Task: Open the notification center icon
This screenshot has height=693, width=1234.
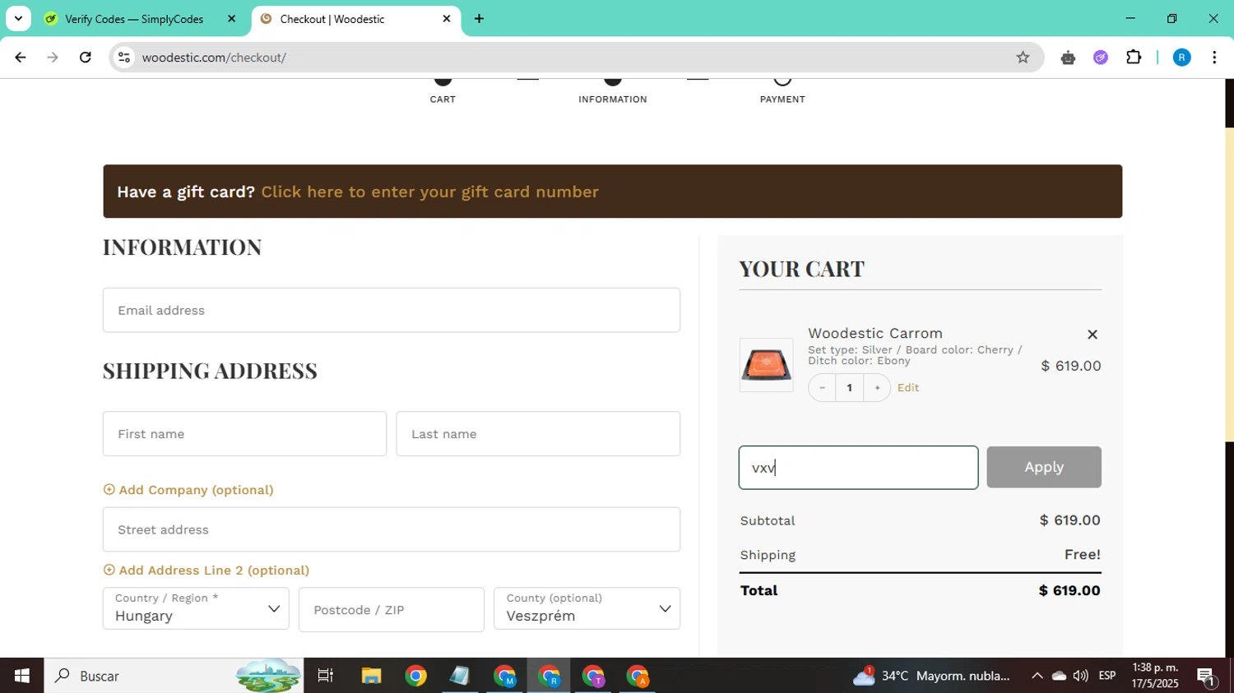Action: pos(1207,677)
